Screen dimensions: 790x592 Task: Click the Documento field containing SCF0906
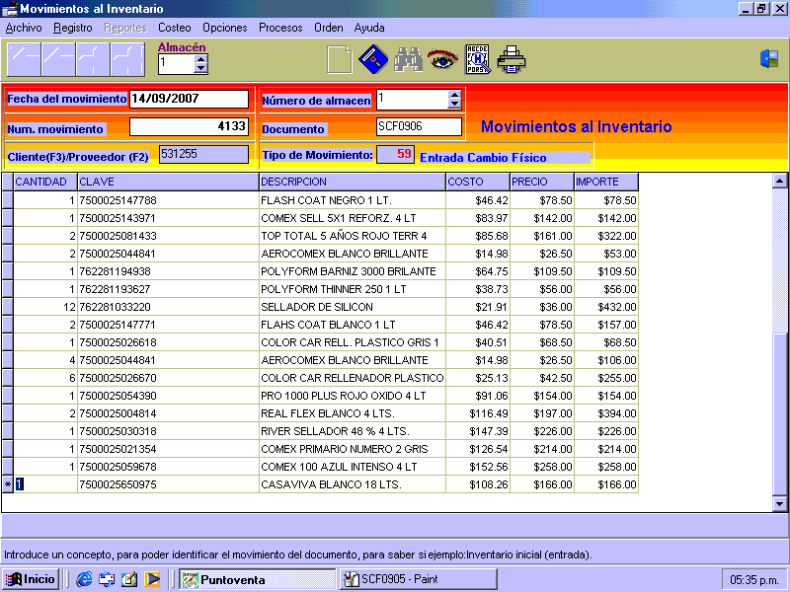pos(419,126)
